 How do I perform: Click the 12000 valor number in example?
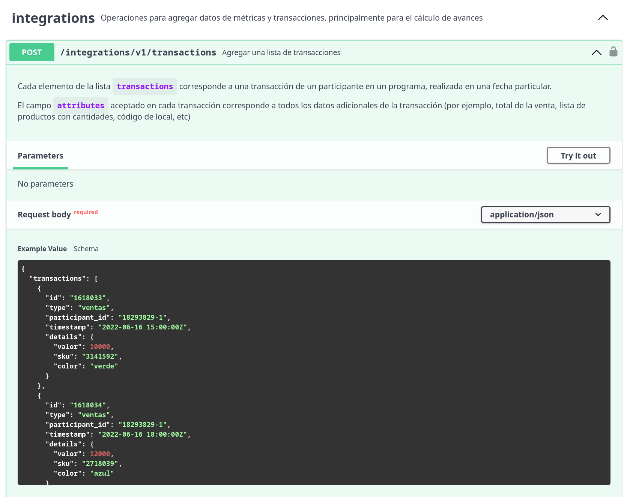[100, 454]
